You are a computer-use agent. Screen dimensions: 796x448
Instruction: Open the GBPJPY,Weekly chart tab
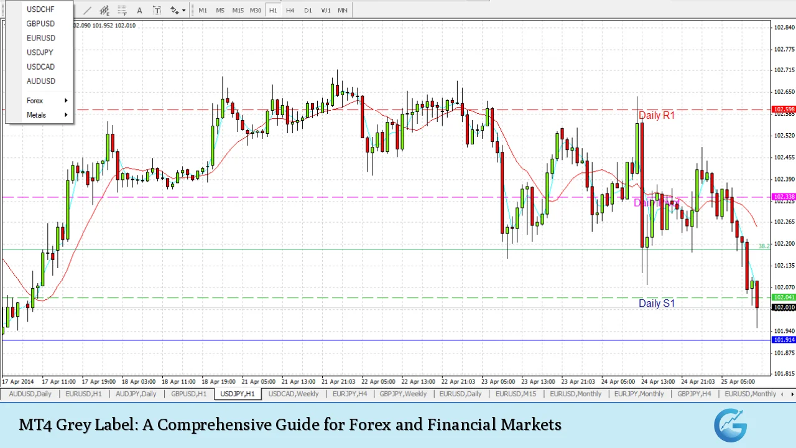click(x=403, y=394)
